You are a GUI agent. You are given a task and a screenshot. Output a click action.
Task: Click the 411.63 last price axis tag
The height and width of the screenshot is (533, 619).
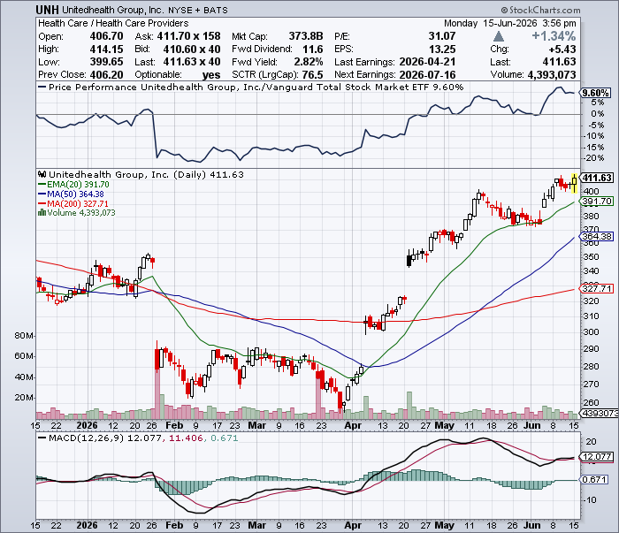pyautogui.click(x=597, y=178)
